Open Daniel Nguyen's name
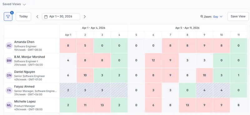The width and height of the screenshot is (250, 115). point(25,72)
